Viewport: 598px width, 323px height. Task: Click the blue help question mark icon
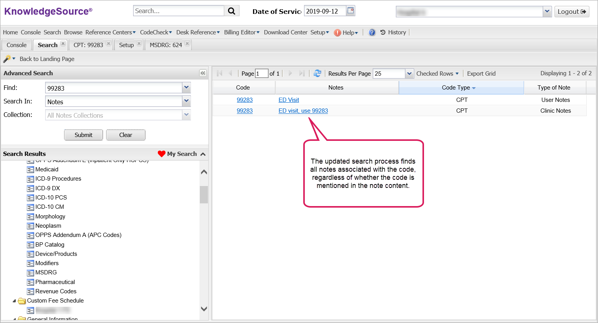pos(372,32)
